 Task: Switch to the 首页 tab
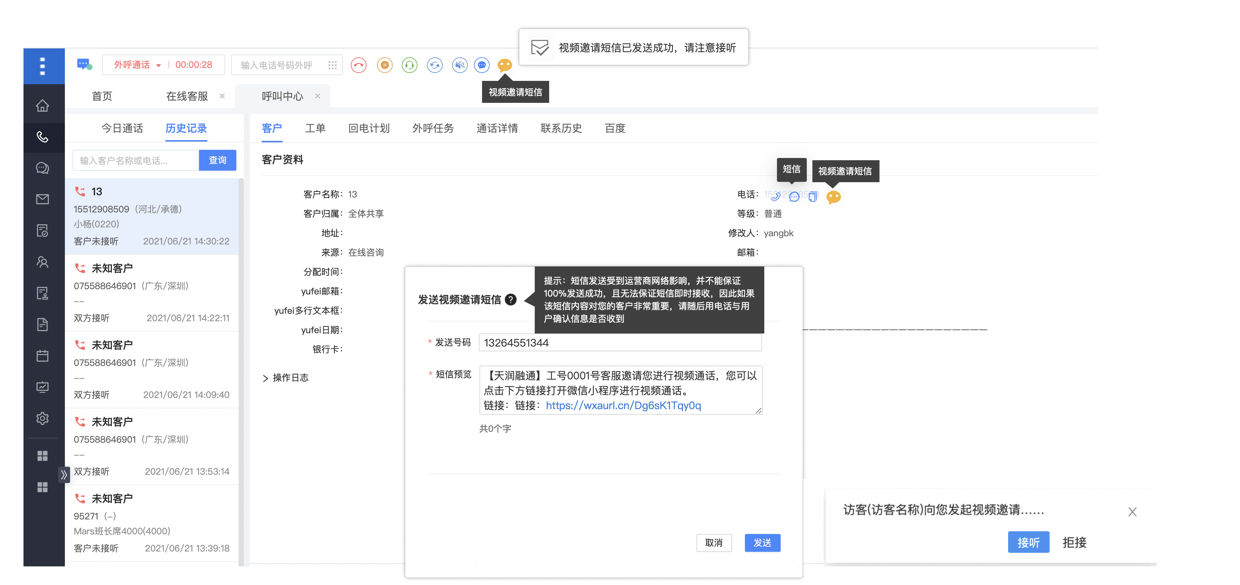coord(102,96)
